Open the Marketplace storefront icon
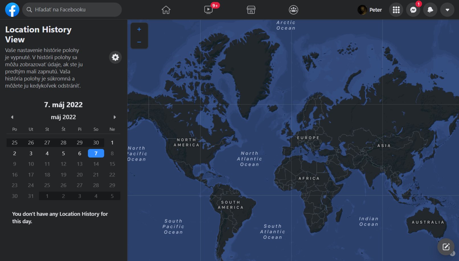 pos(251,10)
